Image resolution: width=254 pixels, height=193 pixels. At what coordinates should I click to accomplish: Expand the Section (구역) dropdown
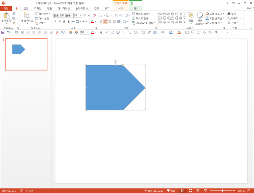click(x=40, y=23)
